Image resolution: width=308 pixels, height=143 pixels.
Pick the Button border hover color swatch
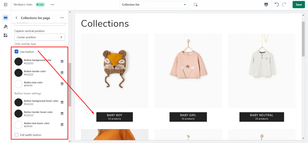click(18, 114)
